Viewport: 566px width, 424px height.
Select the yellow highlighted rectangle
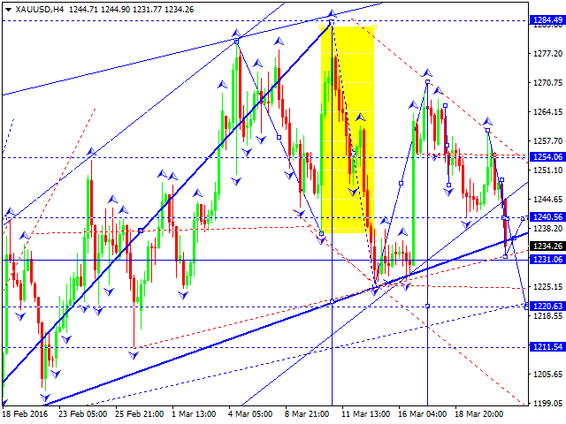pyautogui.click(x=348, y=128)
